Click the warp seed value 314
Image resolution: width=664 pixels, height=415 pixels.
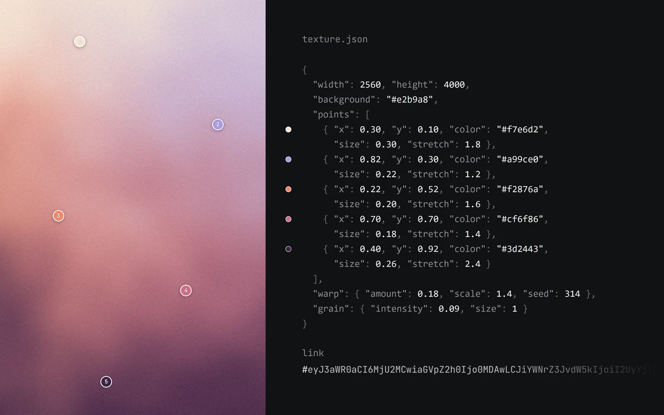coord(572,294)
